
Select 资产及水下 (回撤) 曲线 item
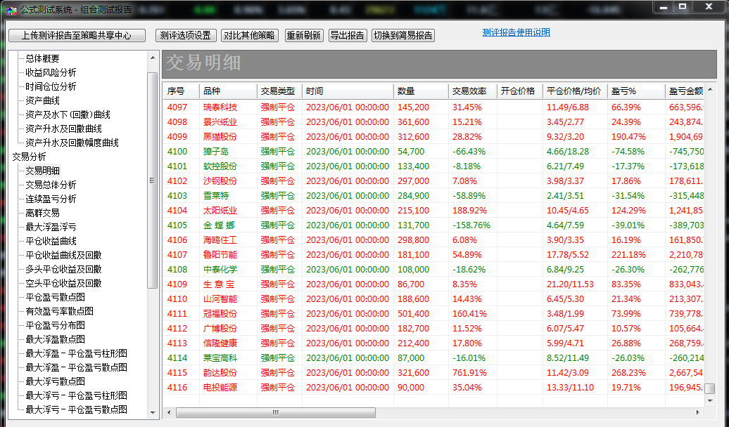click(x=68, y=114)
